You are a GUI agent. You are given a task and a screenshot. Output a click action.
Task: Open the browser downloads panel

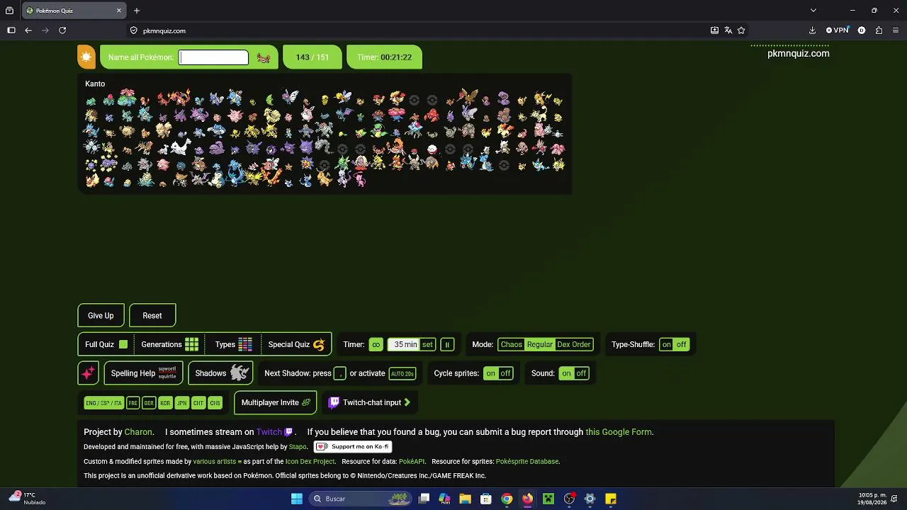[812, 30]
